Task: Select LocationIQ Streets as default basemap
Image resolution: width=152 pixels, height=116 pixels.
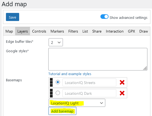Action: click(58, 82)
